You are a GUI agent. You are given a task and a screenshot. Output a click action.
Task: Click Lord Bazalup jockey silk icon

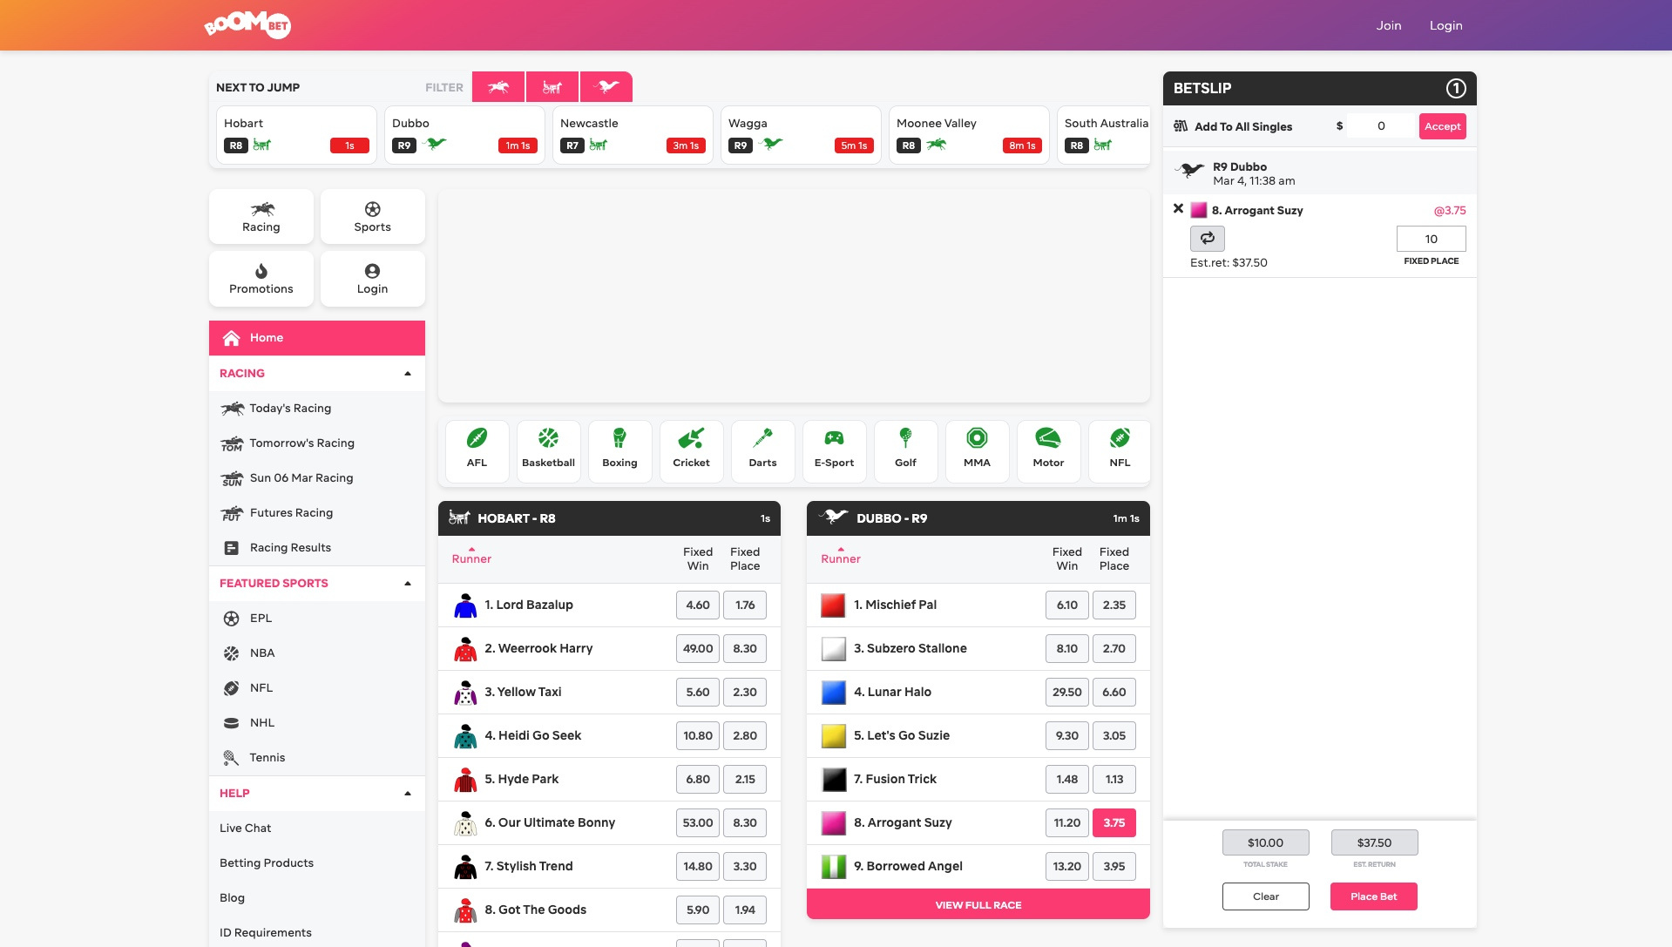(x=465, y=605)
